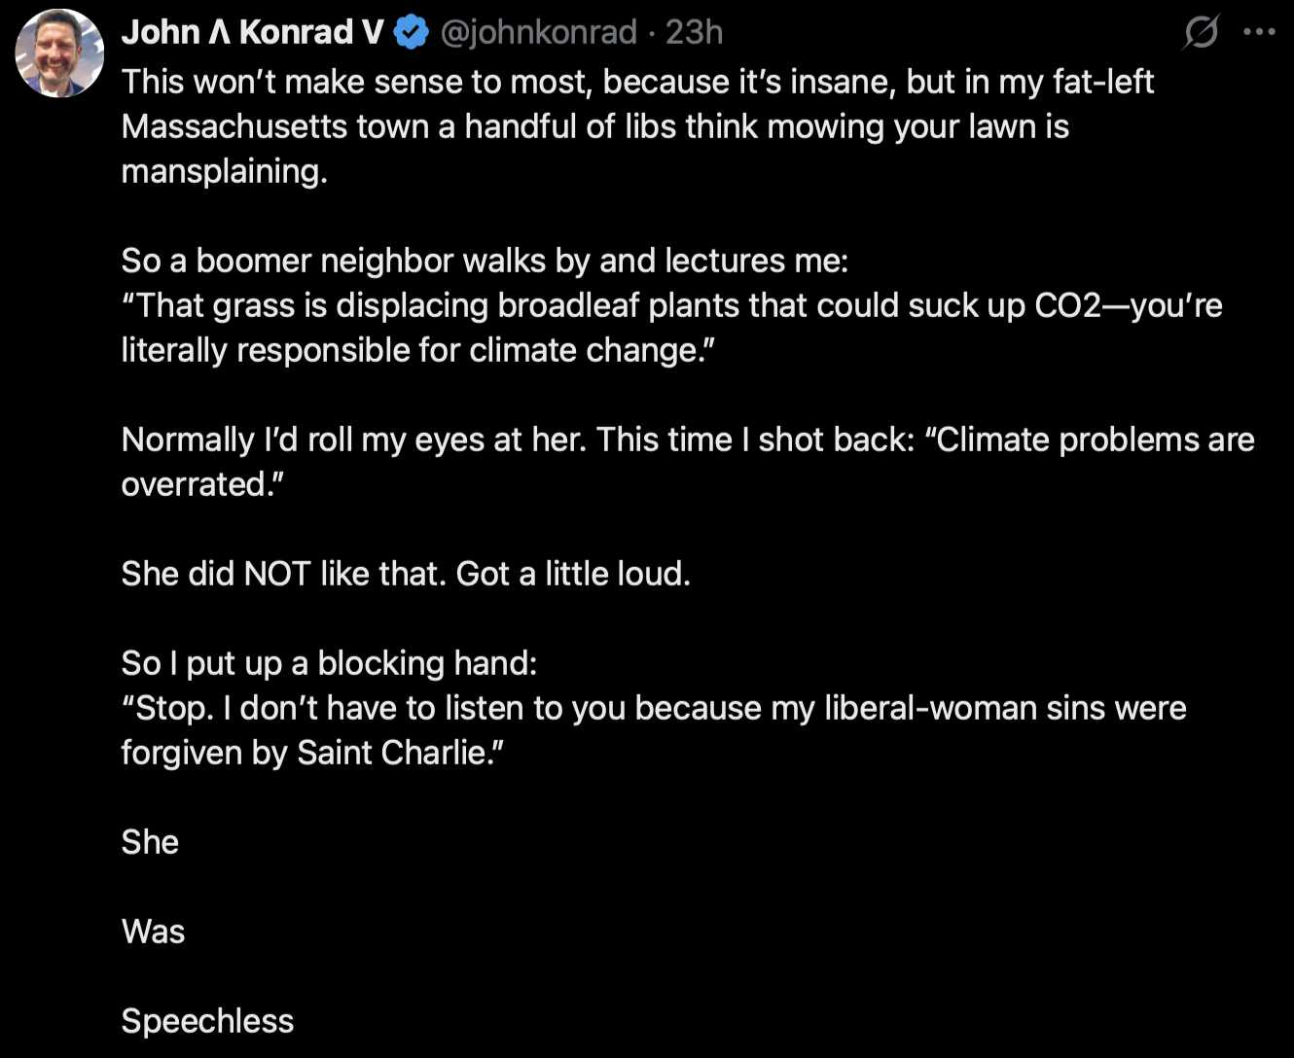
Task: Open John Konrad's profile avatar
Action: click(x=59, y=53)
